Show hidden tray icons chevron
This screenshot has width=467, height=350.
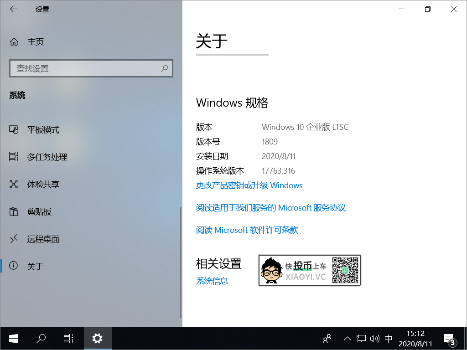pos(347,339)
